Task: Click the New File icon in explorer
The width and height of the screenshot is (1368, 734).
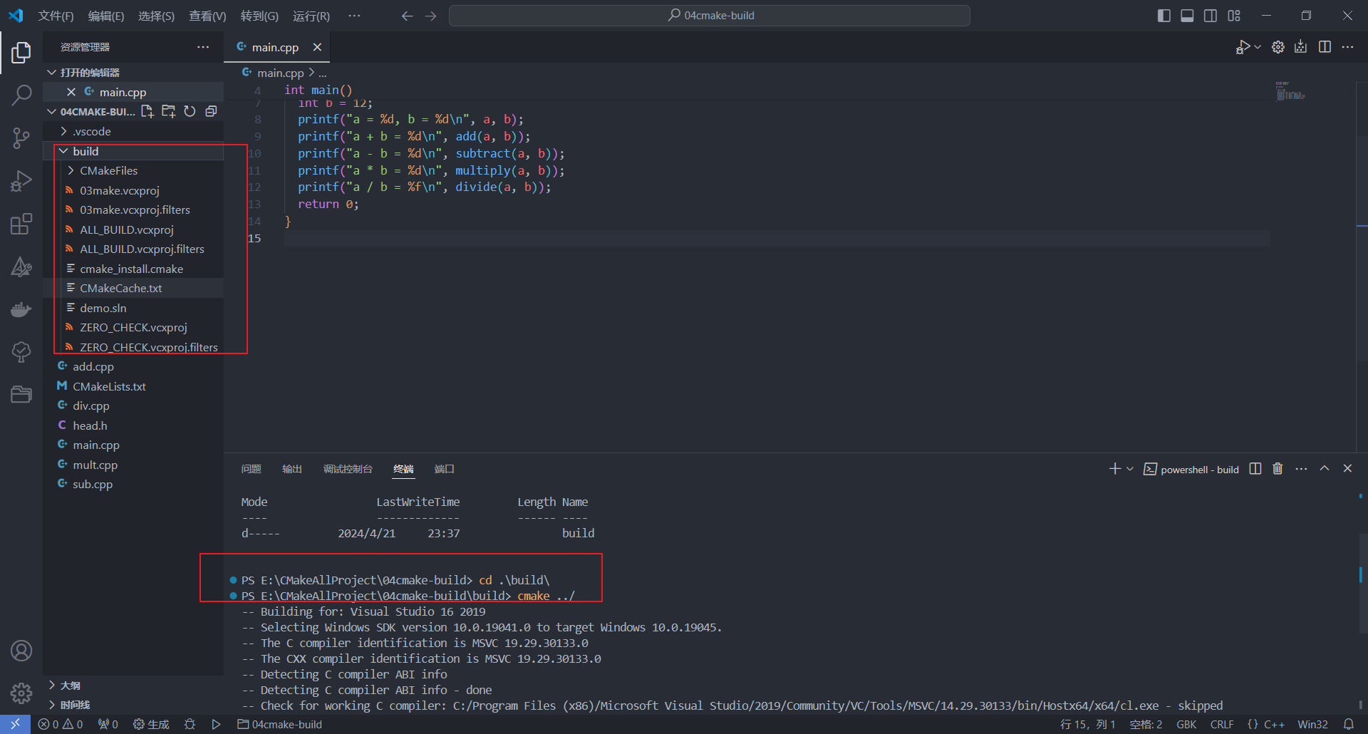Action: click(147, 111)
